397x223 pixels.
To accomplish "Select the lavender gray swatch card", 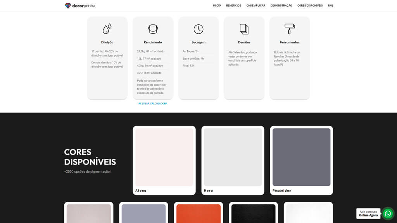I will coord(143,213).
